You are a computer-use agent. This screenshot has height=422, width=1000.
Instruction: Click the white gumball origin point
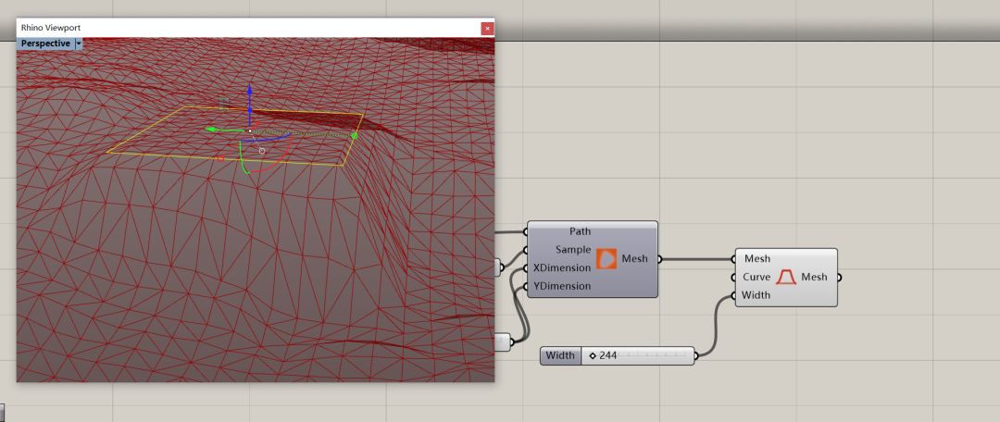249,130
